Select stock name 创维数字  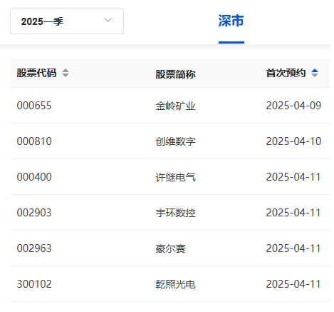click(x=175, y=141)
